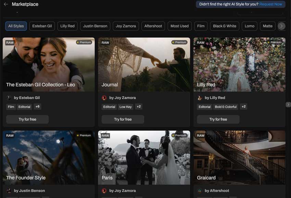Click the back arrow next to Marketplace
Screen dimensions: 291x198
[6, 4]
